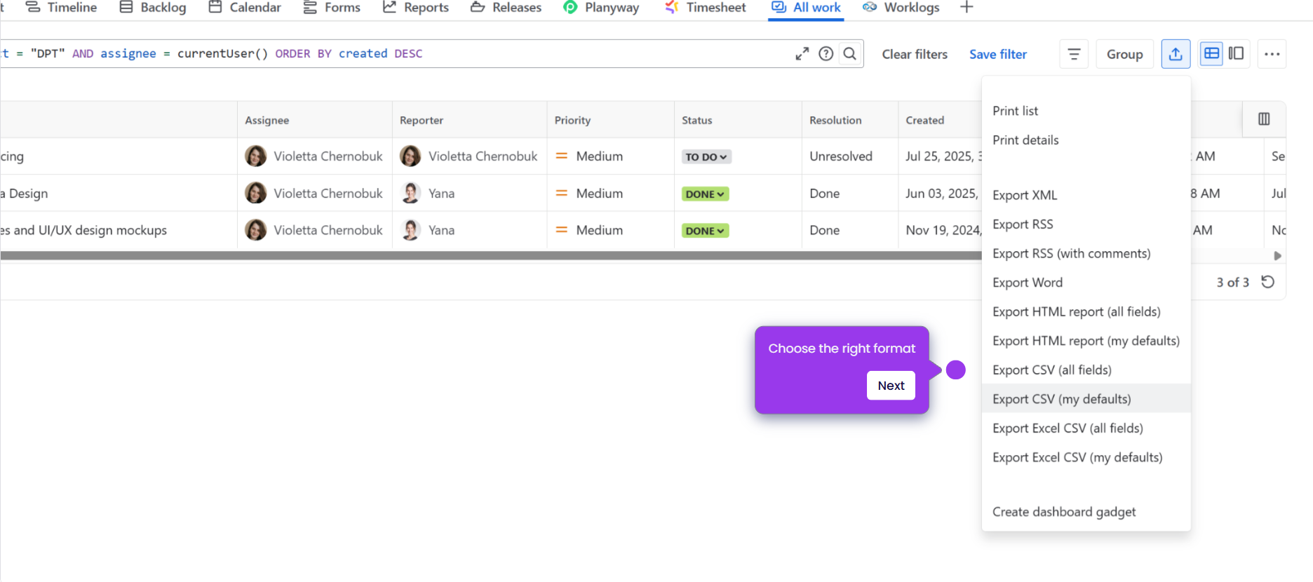Click Save filter link
The width and height of the screenshot is (1313, 582).
pyautogui.click(x=998, y=54)
